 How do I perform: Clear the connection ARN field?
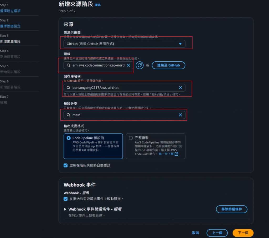tap(128, 65)
